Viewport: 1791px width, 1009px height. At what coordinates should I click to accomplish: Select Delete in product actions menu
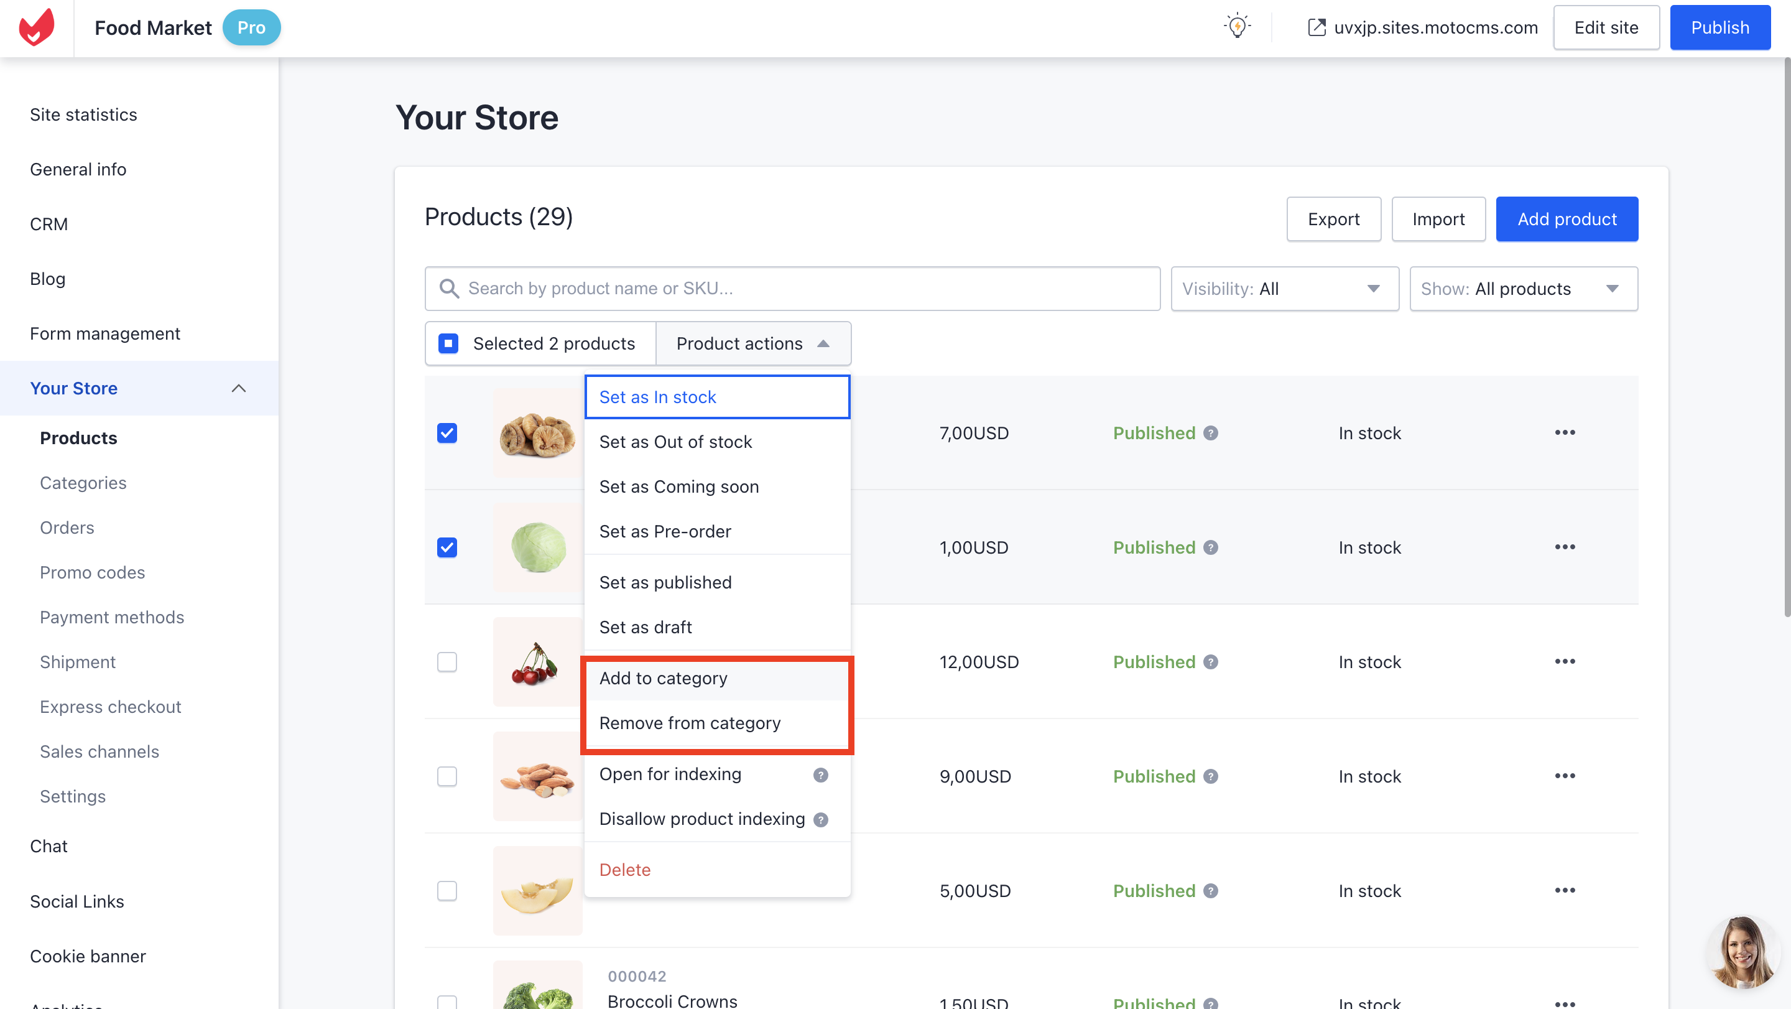pyautogui.click(x=717, y=870)
